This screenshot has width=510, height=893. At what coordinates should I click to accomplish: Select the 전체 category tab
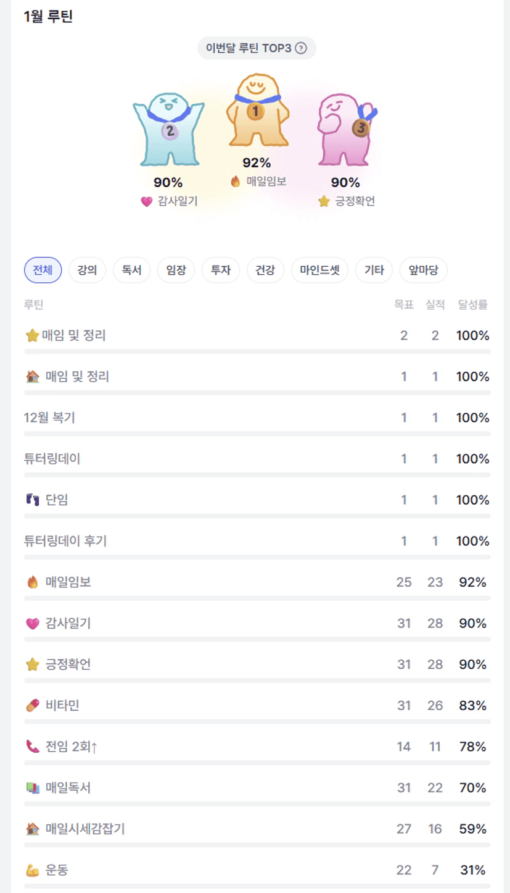tap(43, 270)
